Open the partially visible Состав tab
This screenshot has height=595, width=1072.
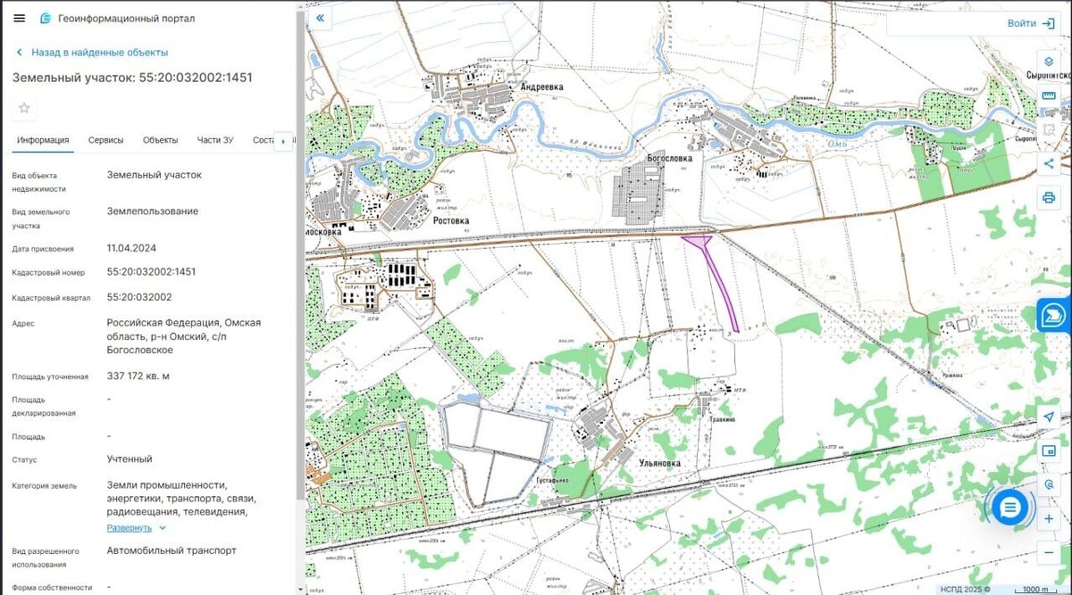point(262,140)
